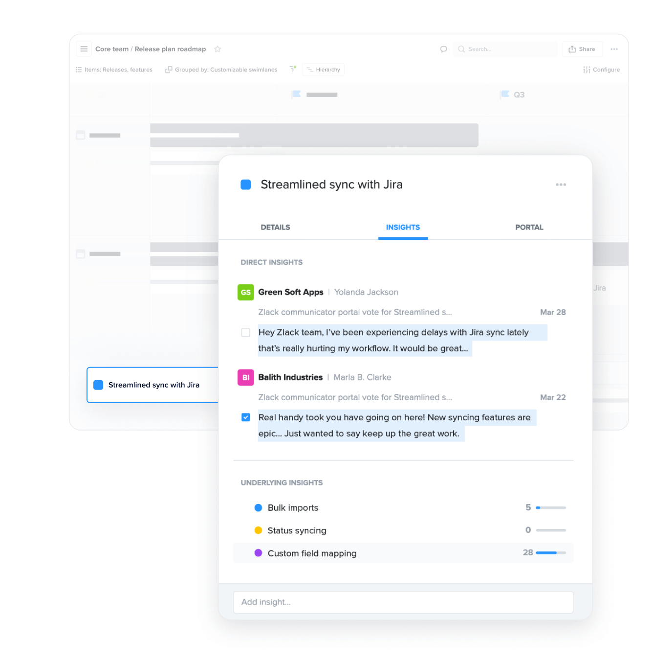Open the 'Real handy took' highlighted insight text
Viewport: 653px width, 663px height.
click(397, 425)
